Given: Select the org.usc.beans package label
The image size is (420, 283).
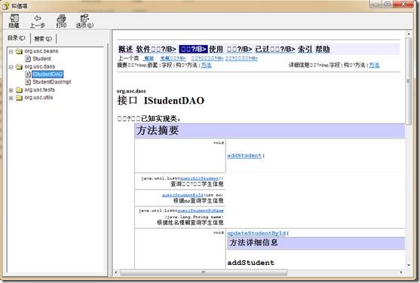Looking at the screenshot, I should 41,51.
